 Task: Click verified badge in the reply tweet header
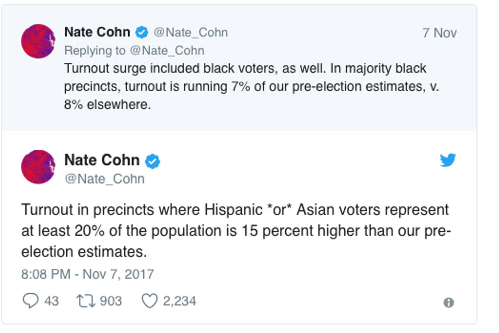[142, 33]
